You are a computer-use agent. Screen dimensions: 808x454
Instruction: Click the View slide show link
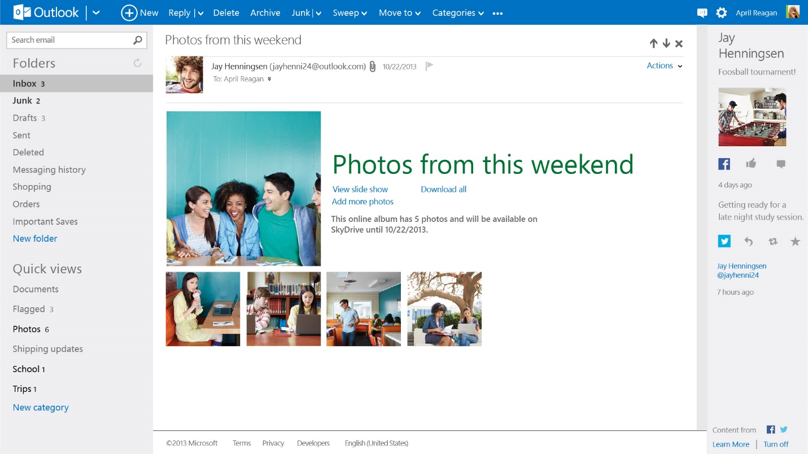360,189
